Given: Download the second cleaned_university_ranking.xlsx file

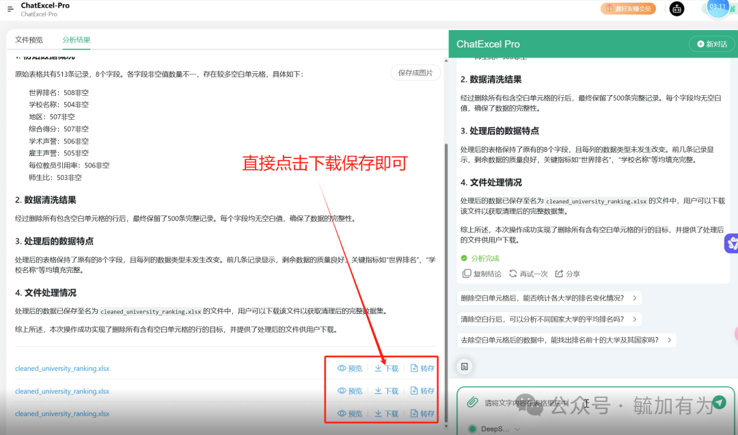Looking at the screenshot, I should click(386, 391).
